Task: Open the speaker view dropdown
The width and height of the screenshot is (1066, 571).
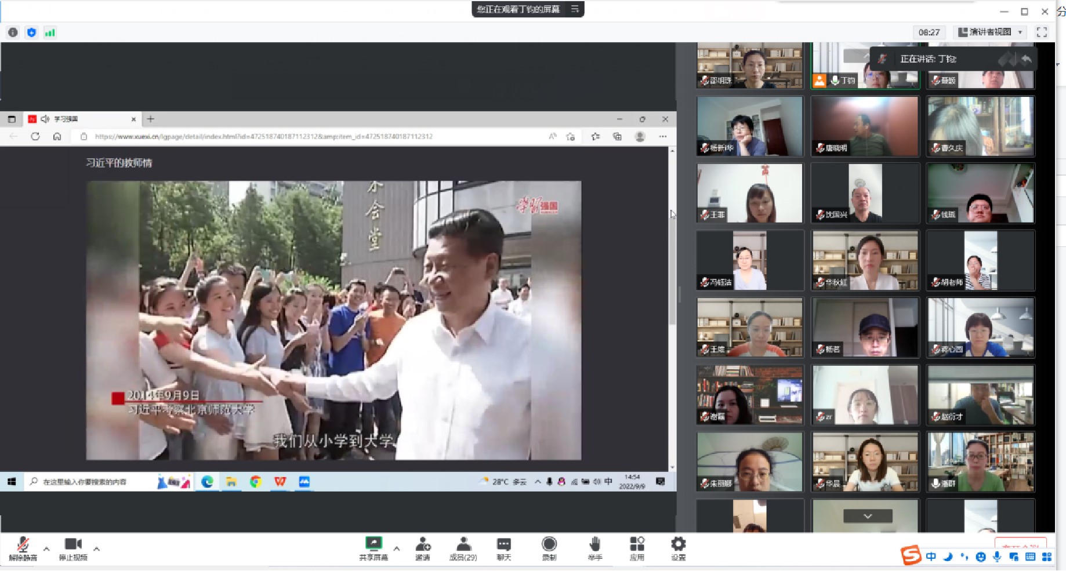Action: tap(991, 32)
